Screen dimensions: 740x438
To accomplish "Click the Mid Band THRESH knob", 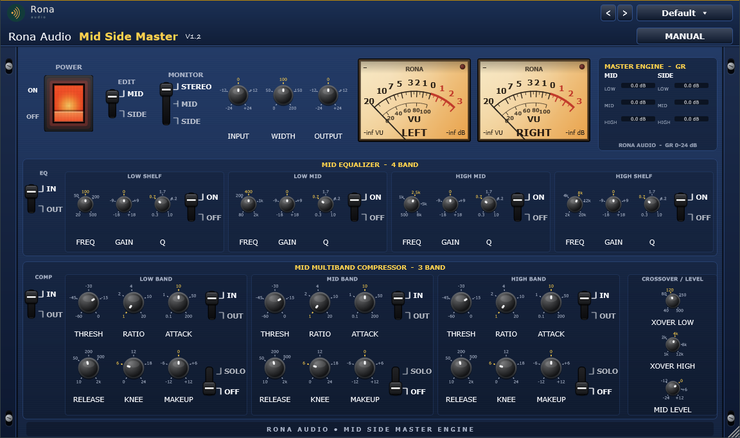I will point(275,302).
